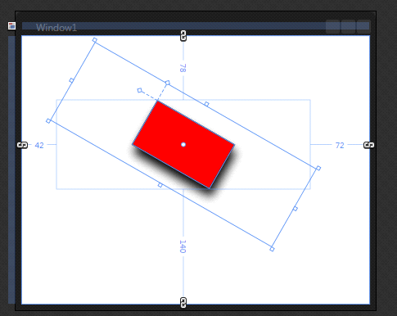This screenshot has width=397, height=316.
Task: Click the rightmost corner handle of selection box
Action: click(x=318, y=169)
